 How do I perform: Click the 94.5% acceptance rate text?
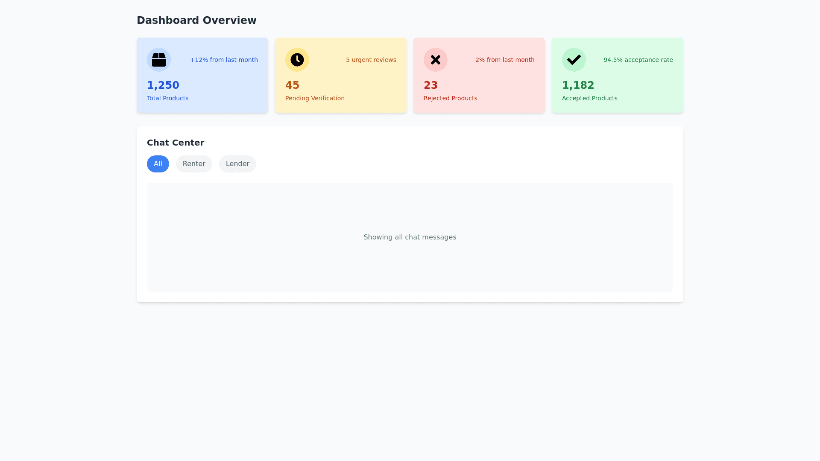tap(638, 60)
